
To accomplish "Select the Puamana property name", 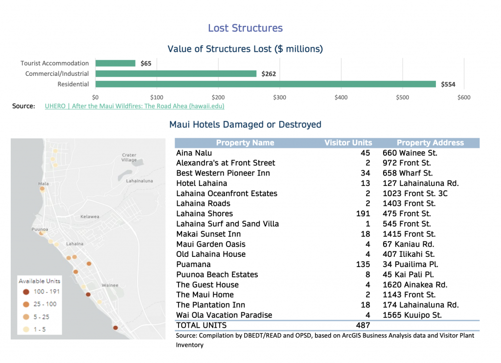I will coord(193,265).
